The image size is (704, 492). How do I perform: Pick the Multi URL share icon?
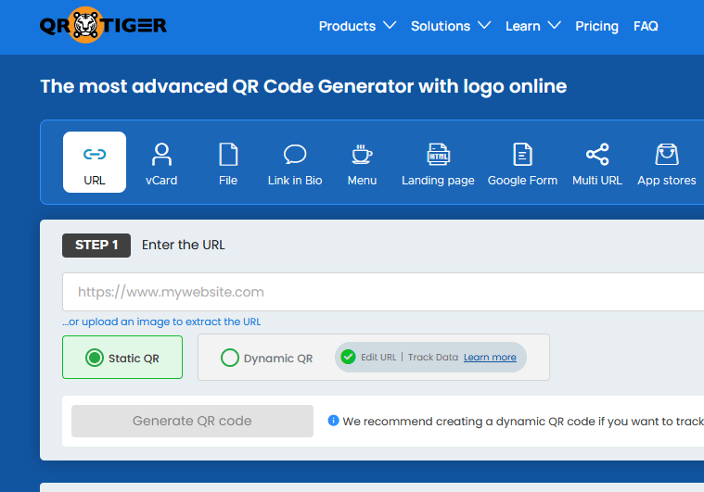point(597,155)
